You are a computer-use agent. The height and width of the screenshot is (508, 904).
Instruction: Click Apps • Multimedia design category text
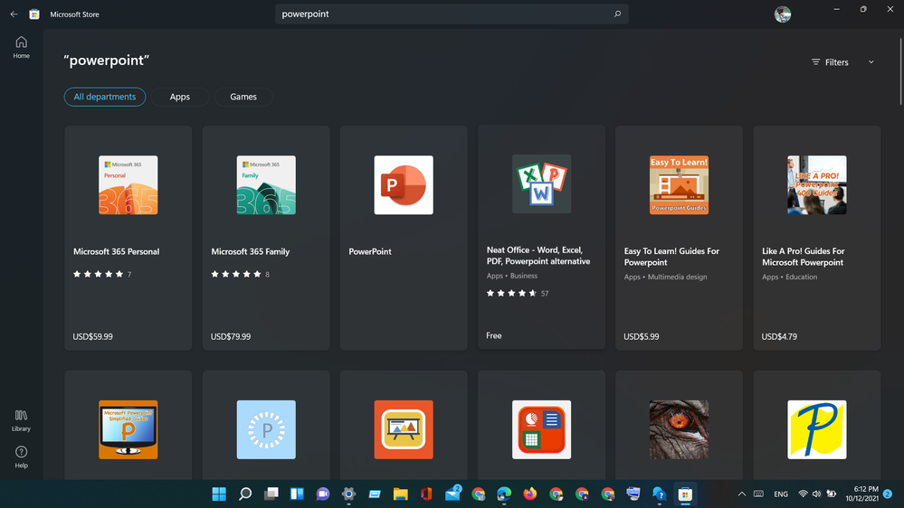pyautogui.click(x=665, y=277)
